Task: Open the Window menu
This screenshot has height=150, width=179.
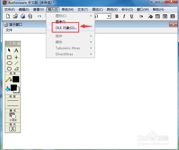Action: tap(143, 10)
